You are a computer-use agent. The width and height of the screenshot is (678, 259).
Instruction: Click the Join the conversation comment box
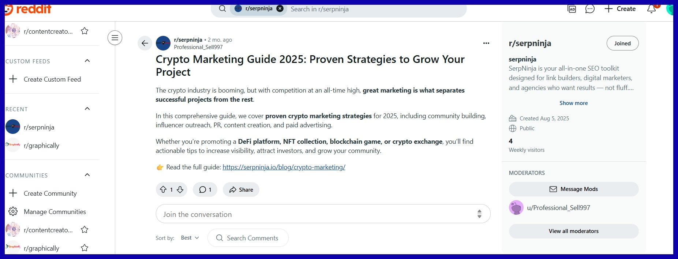(315, 214)
